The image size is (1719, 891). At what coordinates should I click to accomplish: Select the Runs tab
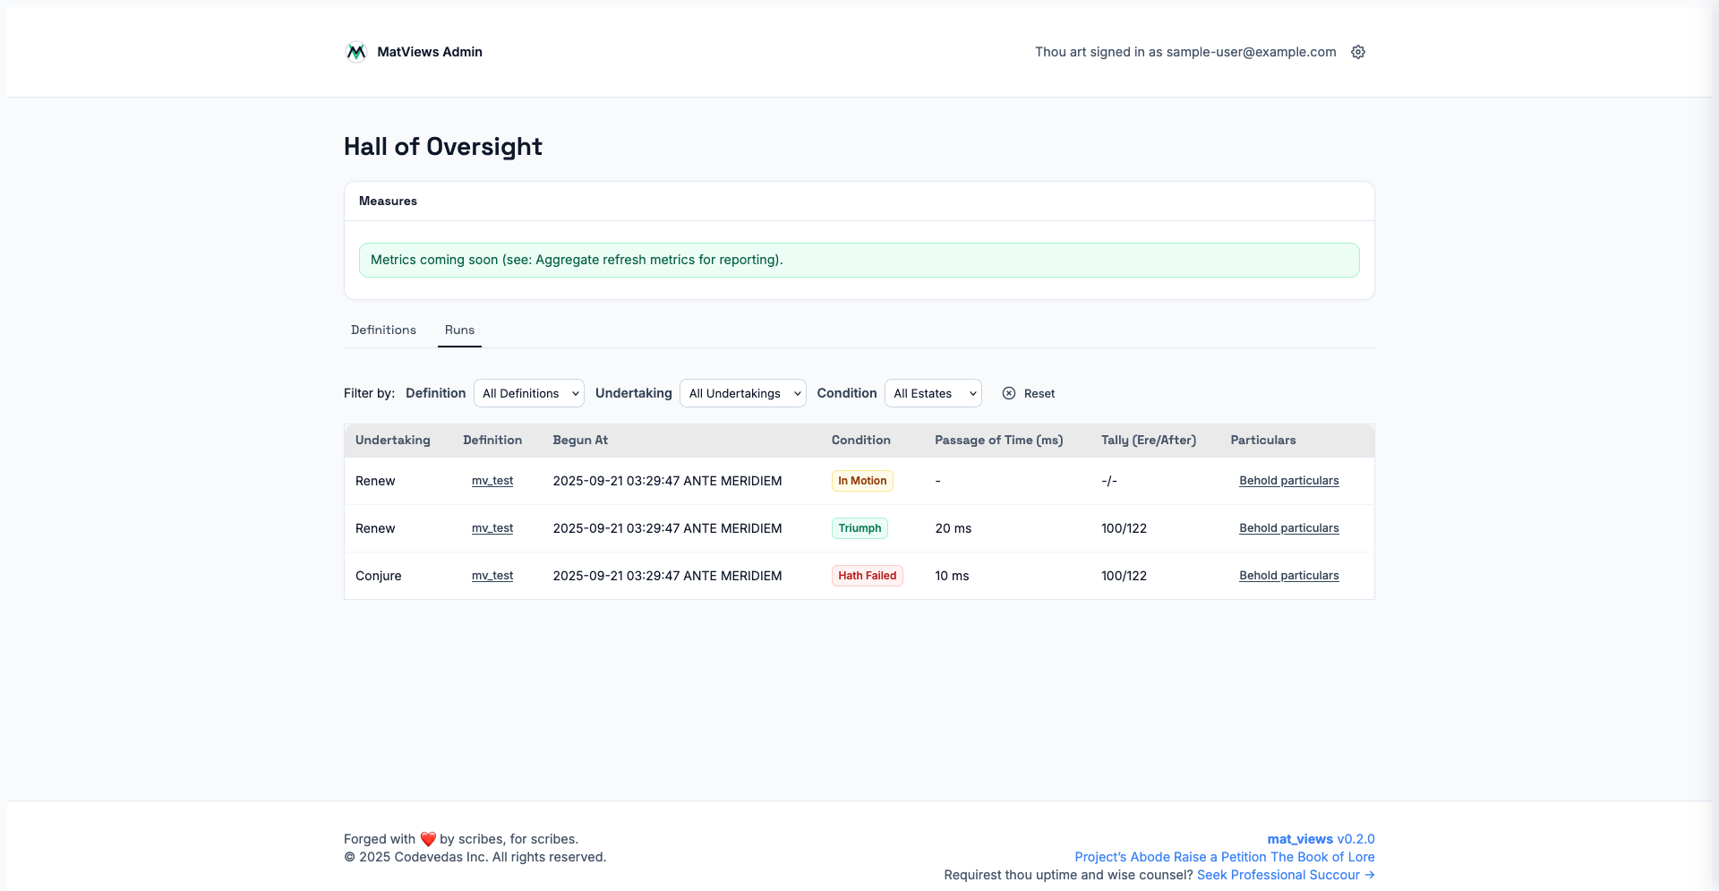pyautogui.click(x=459, y=330)
